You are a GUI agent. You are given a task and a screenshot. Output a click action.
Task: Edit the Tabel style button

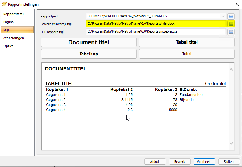[x=186, y=54]
